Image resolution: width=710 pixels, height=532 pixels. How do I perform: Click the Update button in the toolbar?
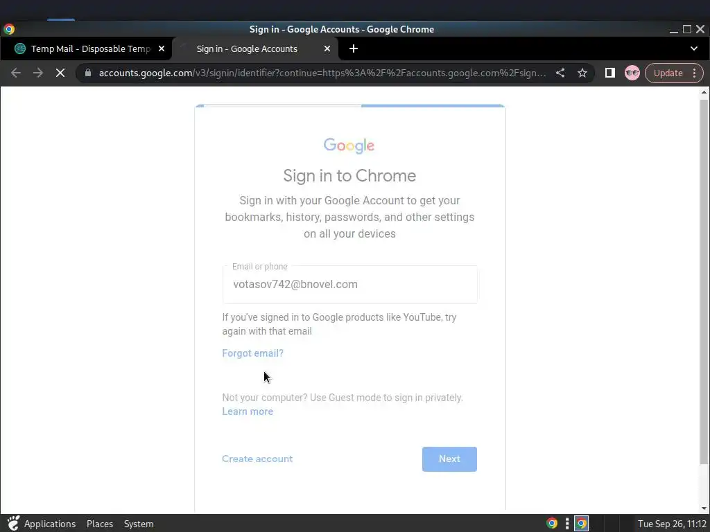(x=668, y=73)
